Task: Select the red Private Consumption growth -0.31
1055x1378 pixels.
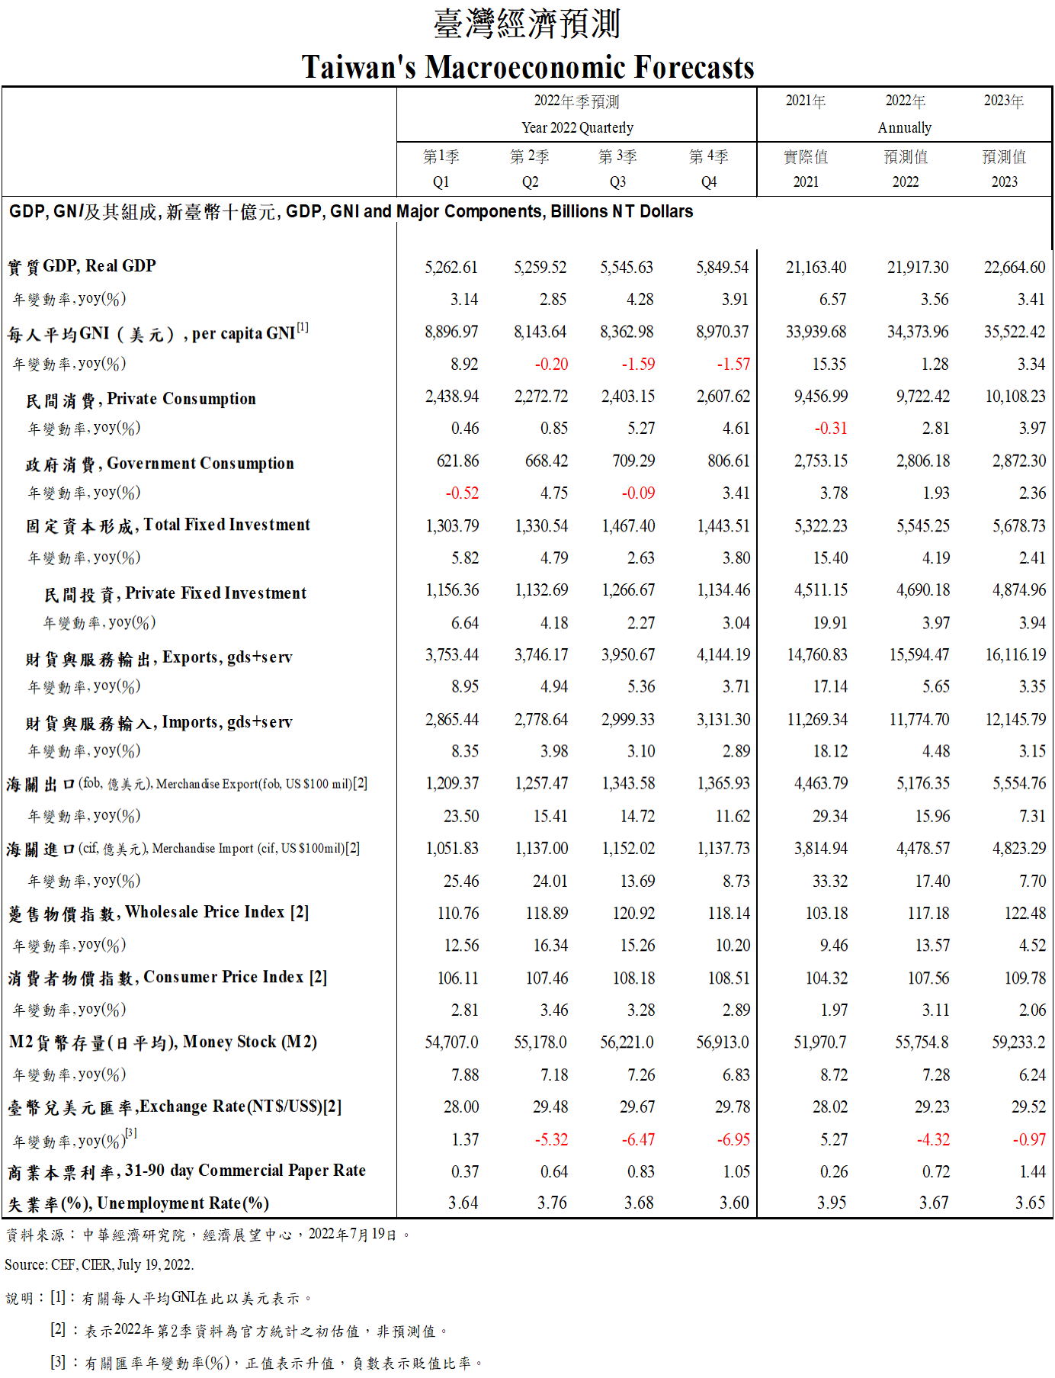Action: 831,429
